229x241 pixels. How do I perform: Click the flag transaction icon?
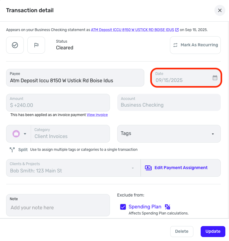[36, 45]
